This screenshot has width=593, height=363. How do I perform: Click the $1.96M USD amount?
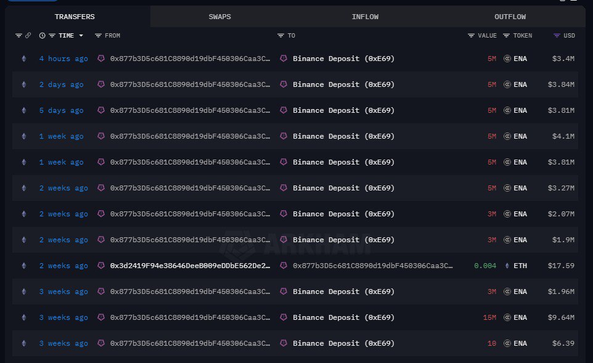click(x=561, y=292)
